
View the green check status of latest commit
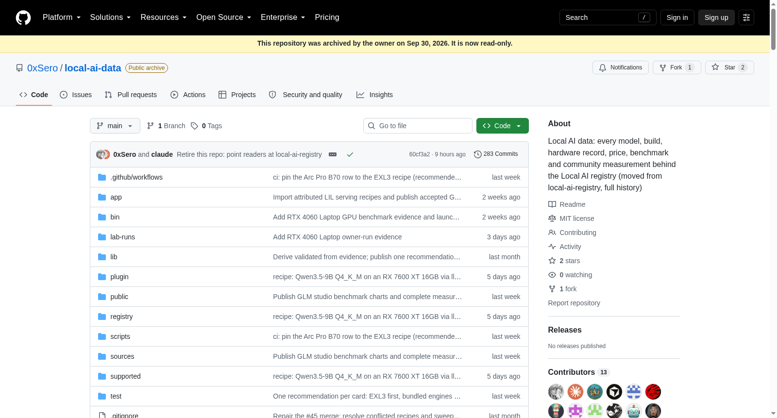point(350,154)
